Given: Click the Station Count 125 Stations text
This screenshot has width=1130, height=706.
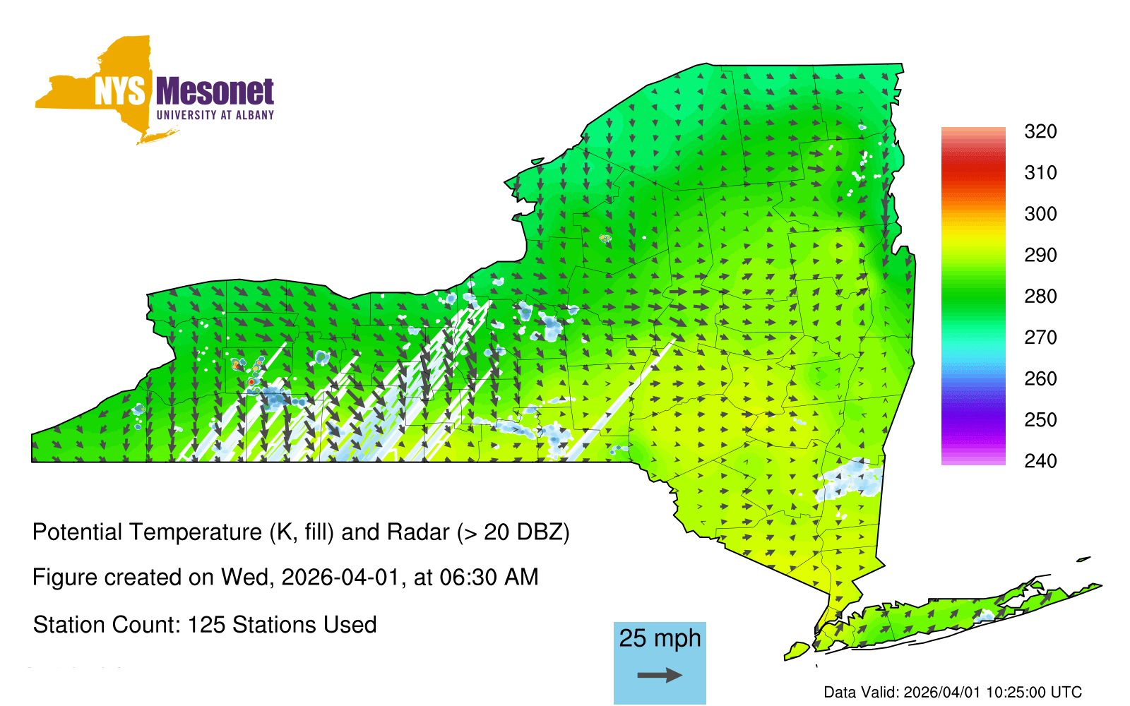Looking at the screenshot, I should click(205, 625).
